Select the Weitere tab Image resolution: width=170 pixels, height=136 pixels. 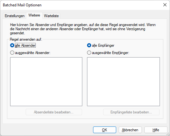[x=34, y=15]
